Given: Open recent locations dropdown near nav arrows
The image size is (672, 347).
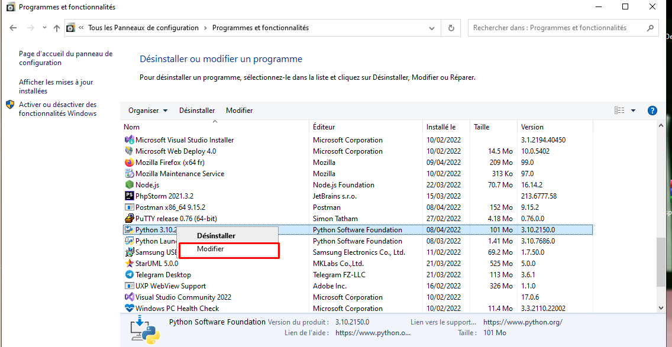Looking at the screenshot, I should point(44,28).
